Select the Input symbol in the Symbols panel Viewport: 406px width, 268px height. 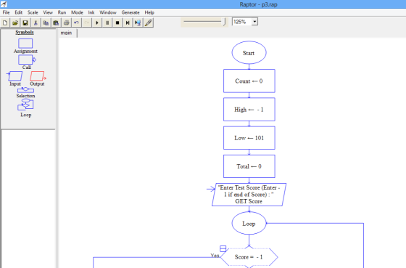(14, 76)
